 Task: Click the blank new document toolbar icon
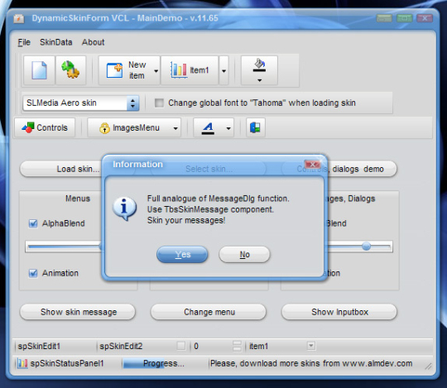click(x=40, y=70)
